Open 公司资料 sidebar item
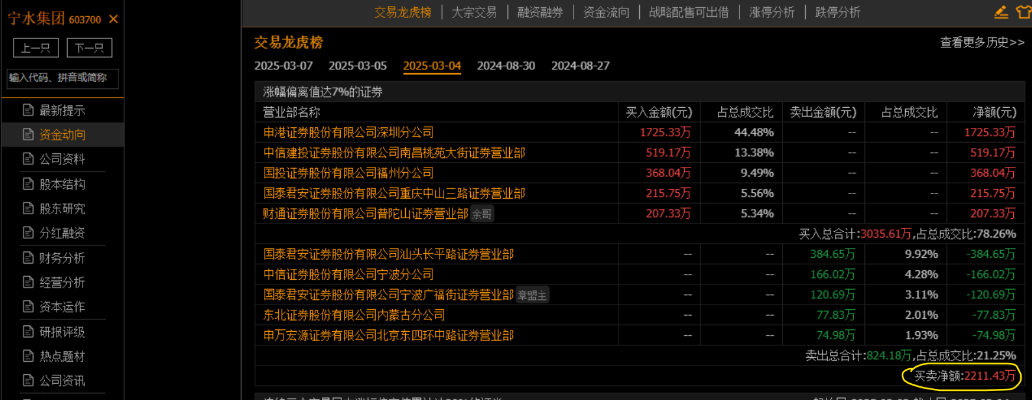Image resolution: width=1032 pixels, height=400 pixels. coord(62,159)
